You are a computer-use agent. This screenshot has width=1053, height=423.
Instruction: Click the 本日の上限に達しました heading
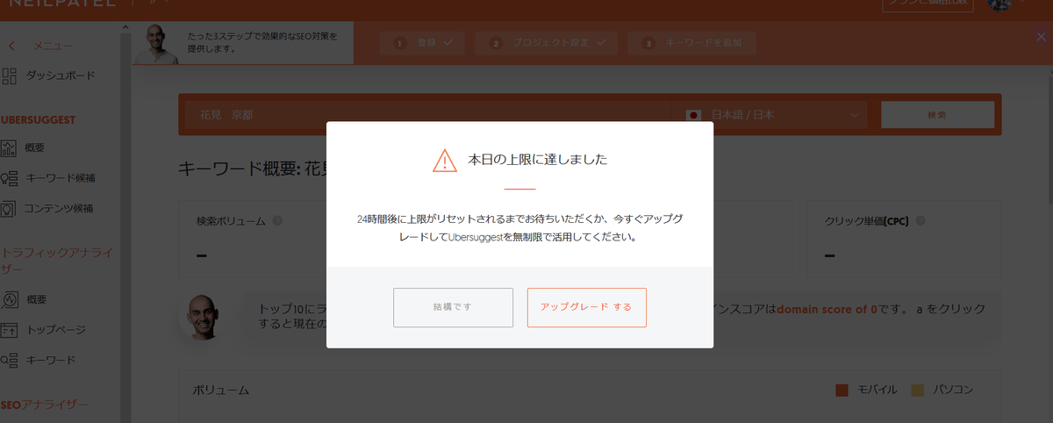tap(538, 161)
